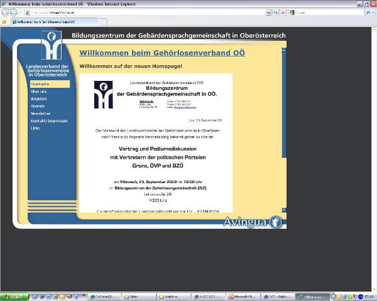Open the address bar dropdown arrow

click(x=268, y=12)
